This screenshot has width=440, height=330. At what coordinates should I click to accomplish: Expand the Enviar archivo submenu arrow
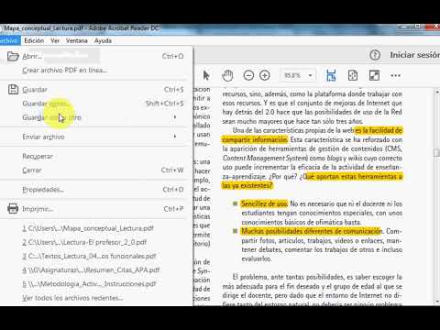tap(175, 136)
